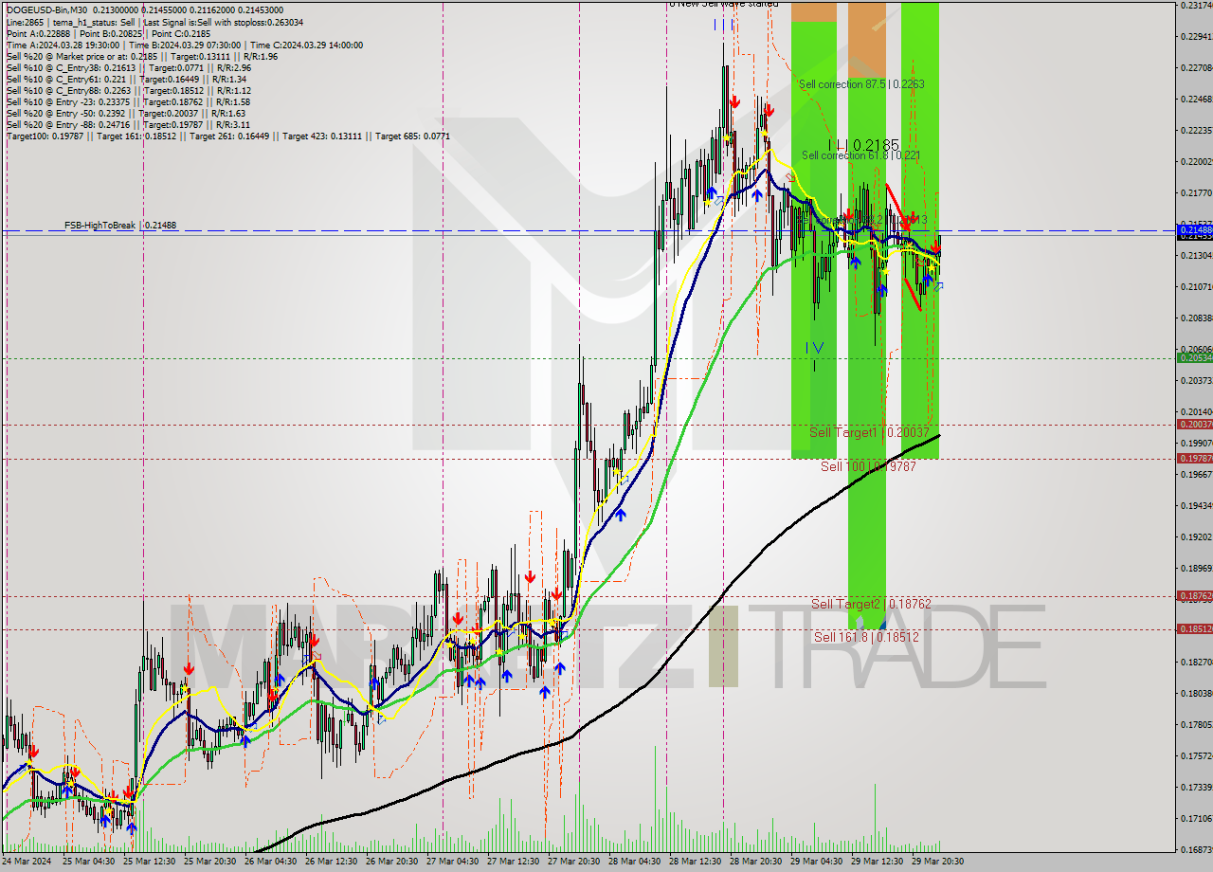
Task: Click the red 0.20037 price tag on axis
Action: [x=1194, y=424]
